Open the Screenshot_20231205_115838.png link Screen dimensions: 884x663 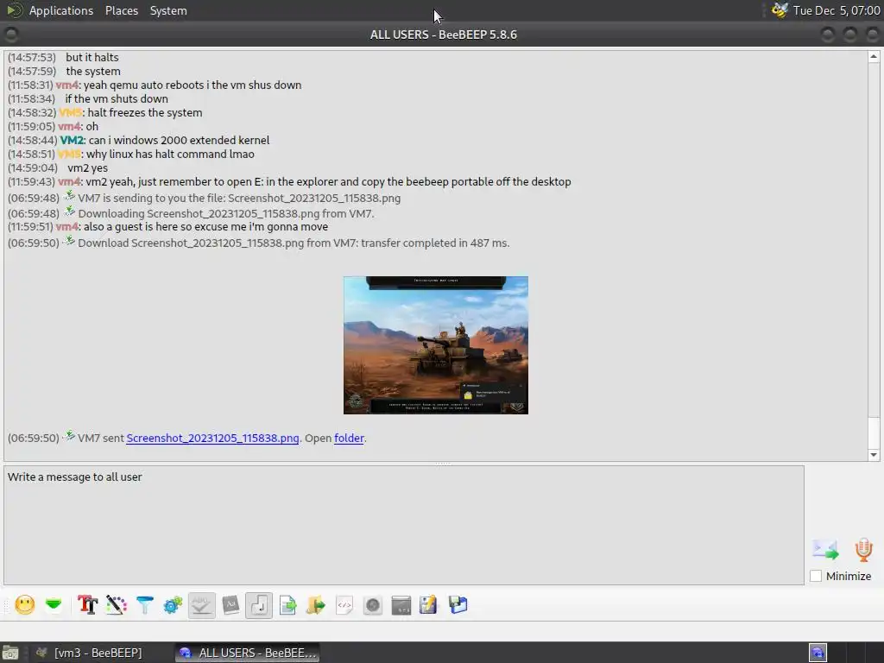tap(212, 438)
